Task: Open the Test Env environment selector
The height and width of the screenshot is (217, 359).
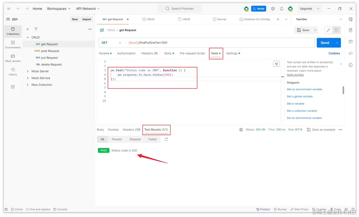Action: pyautogui.click(x=319, y=19)
